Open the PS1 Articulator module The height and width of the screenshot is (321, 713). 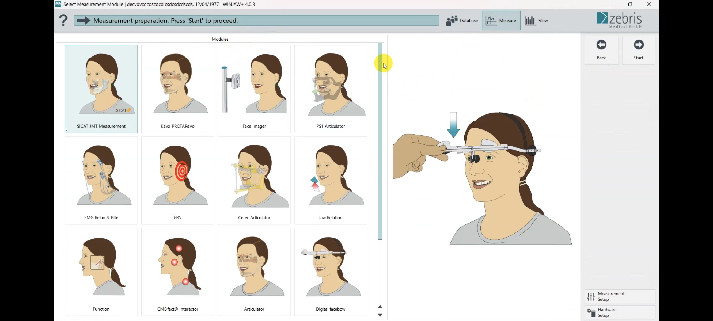331,89
